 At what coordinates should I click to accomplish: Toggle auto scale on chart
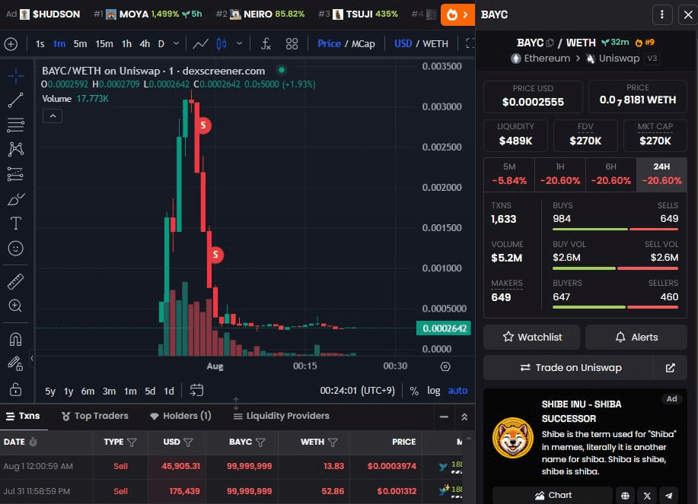coord(457,391)
